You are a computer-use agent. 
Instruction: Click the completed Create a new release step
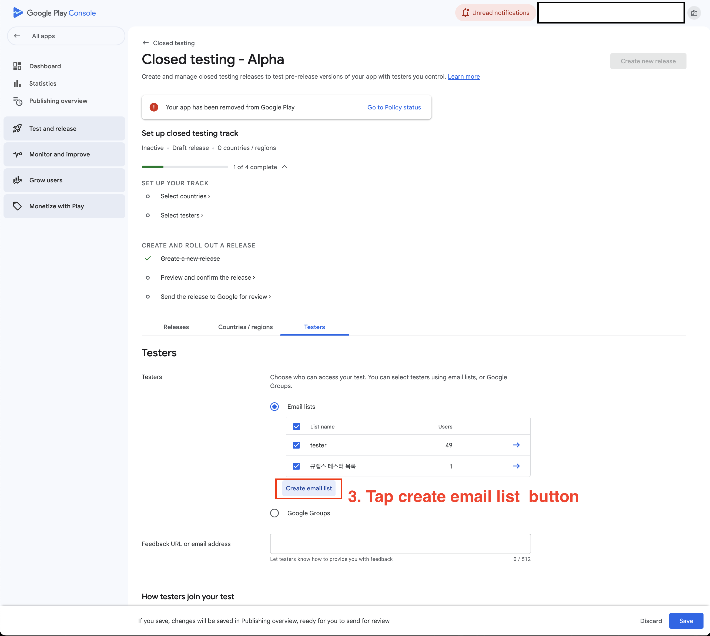coord(190,259)
